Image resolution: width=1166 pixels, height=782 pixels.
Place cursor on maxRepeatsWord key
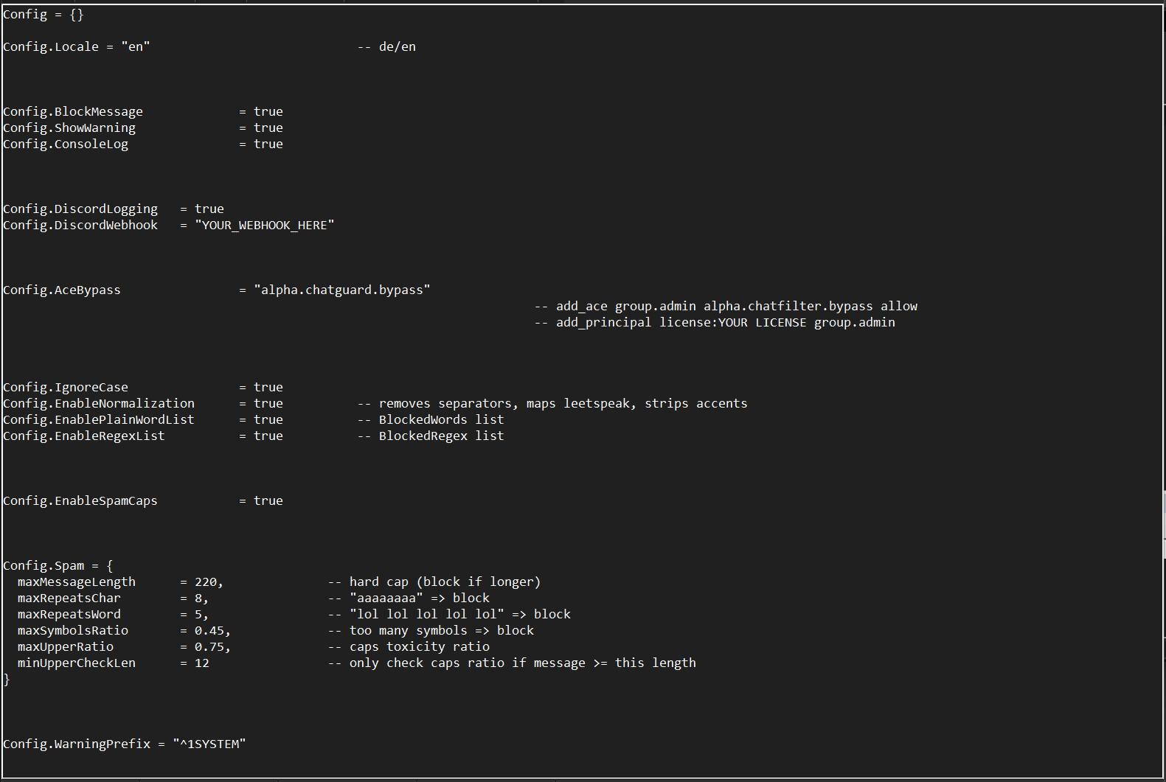tap(69, 614)
